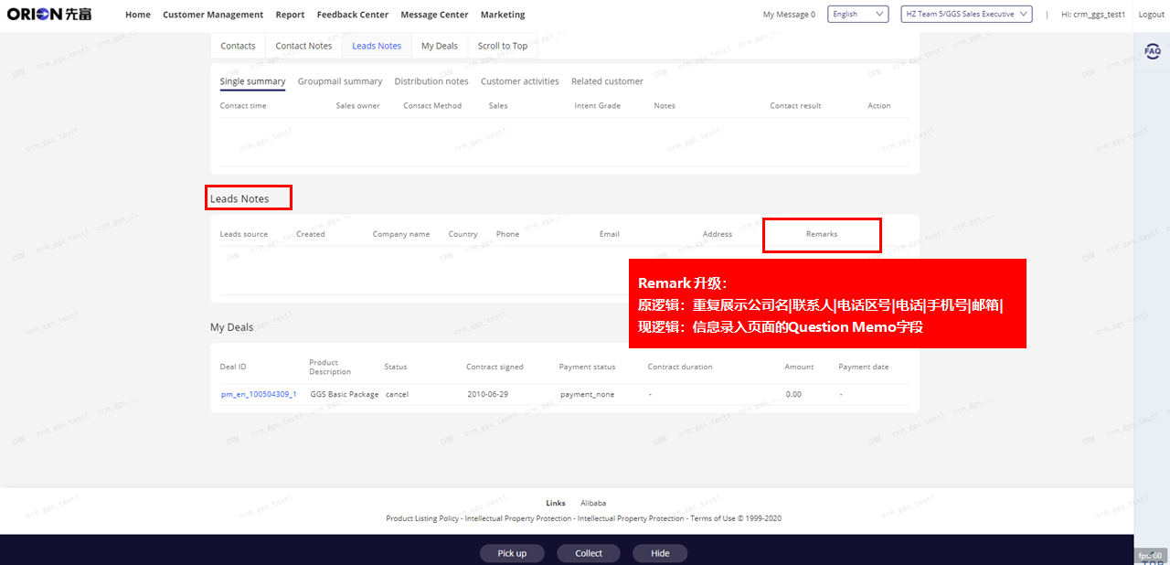
Task: Click the Phone column header
Action: point(507,234)
